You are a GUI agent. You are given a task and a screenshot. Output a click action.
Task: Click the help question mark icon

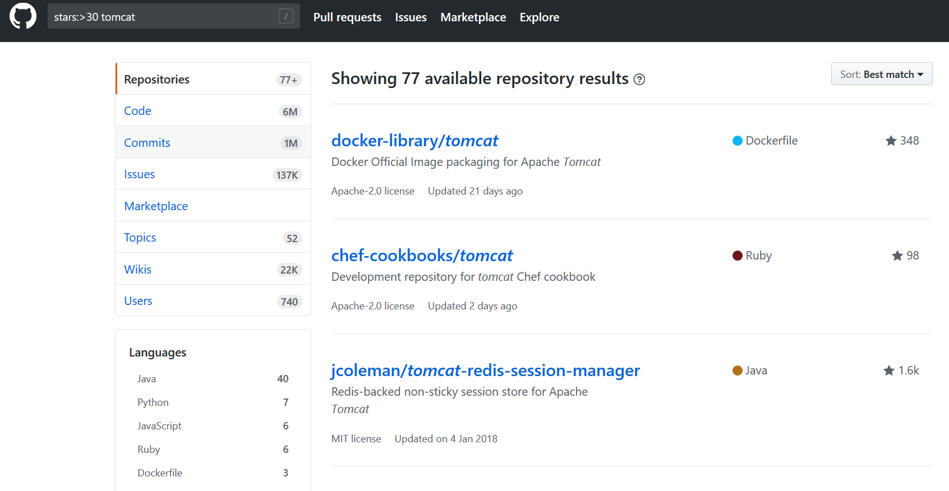[639, 80]
